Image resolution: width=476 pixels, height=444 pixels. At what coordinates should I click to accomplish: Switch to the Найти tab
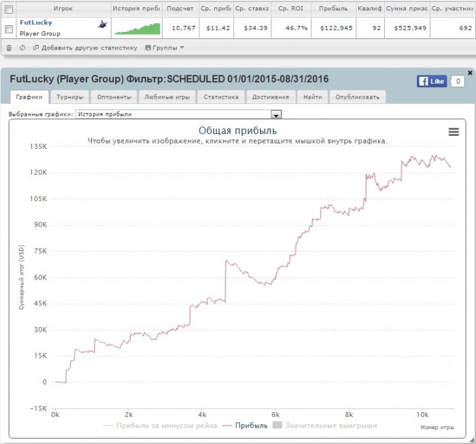[313, 97]
